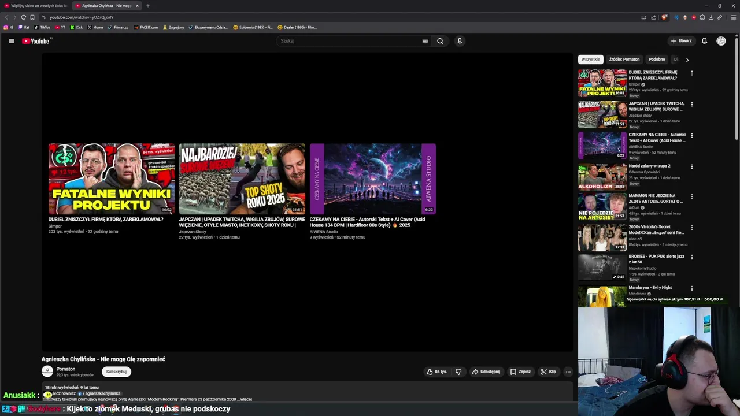Open the Pomaton channel avatar

tap(47, 372)
